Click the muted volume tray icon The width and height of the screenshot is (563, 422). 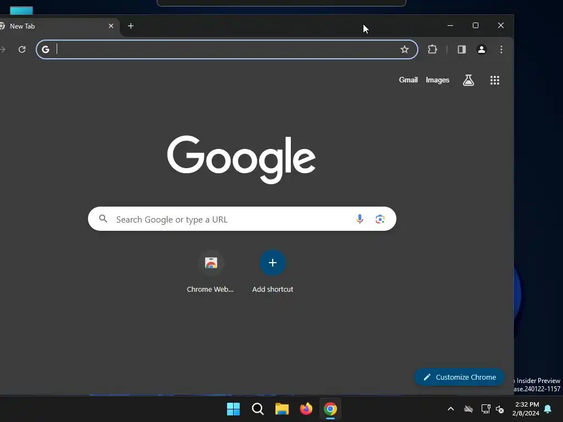tap(499, 409)
